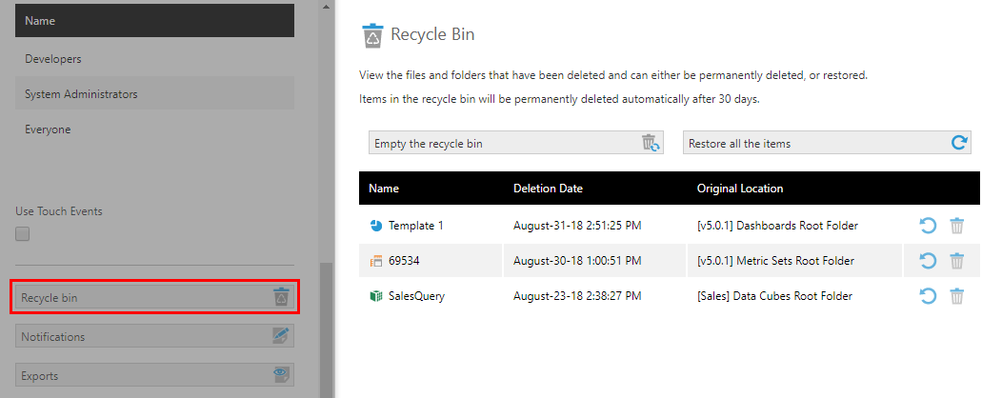Screen dimensions: 1002x398
Task: Click the SalesQuery data cube icon
Action: point(375,296)
